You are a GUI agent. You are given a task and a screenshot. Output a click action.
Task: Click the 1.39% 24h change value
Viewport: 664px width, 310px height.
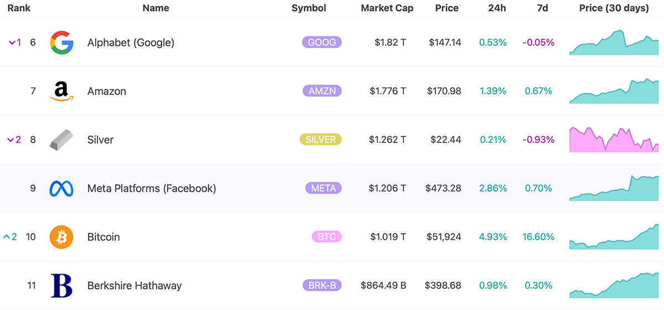[494, 91]
